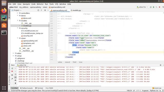Click print icon in Run panel sidebar

click(x=15, y=80)
